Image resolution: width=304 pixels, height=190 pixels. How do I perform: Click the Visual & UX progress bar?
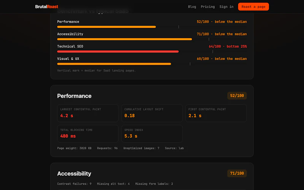tap(152, 64)
